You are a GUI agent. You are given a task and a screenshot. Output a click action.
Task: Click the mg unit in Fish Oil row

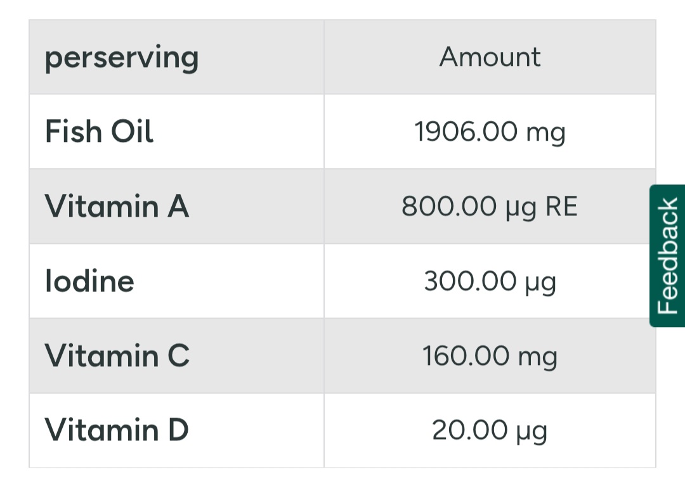tap(546, 134)
